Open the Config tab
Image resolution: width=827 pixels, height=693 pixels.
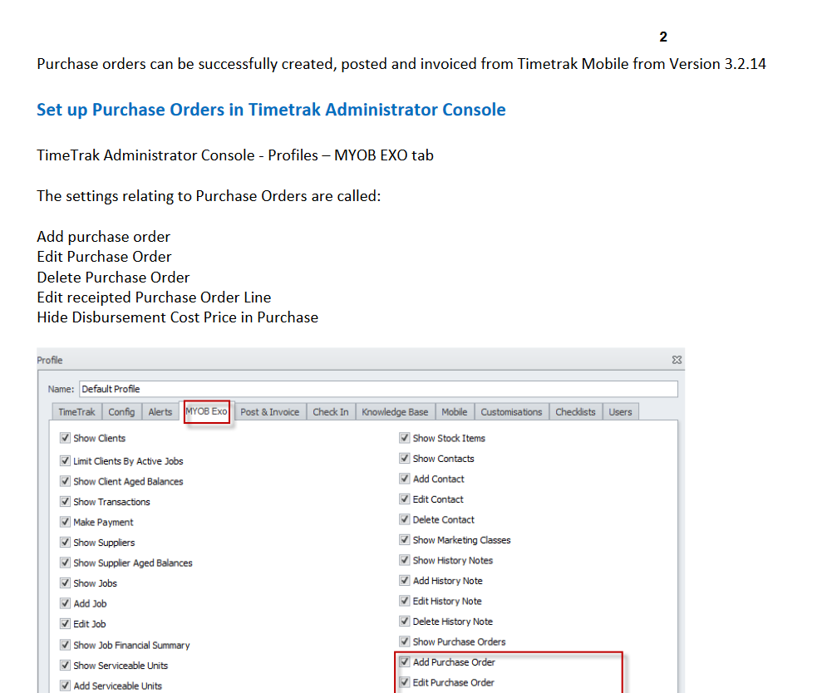coord(121,412)
